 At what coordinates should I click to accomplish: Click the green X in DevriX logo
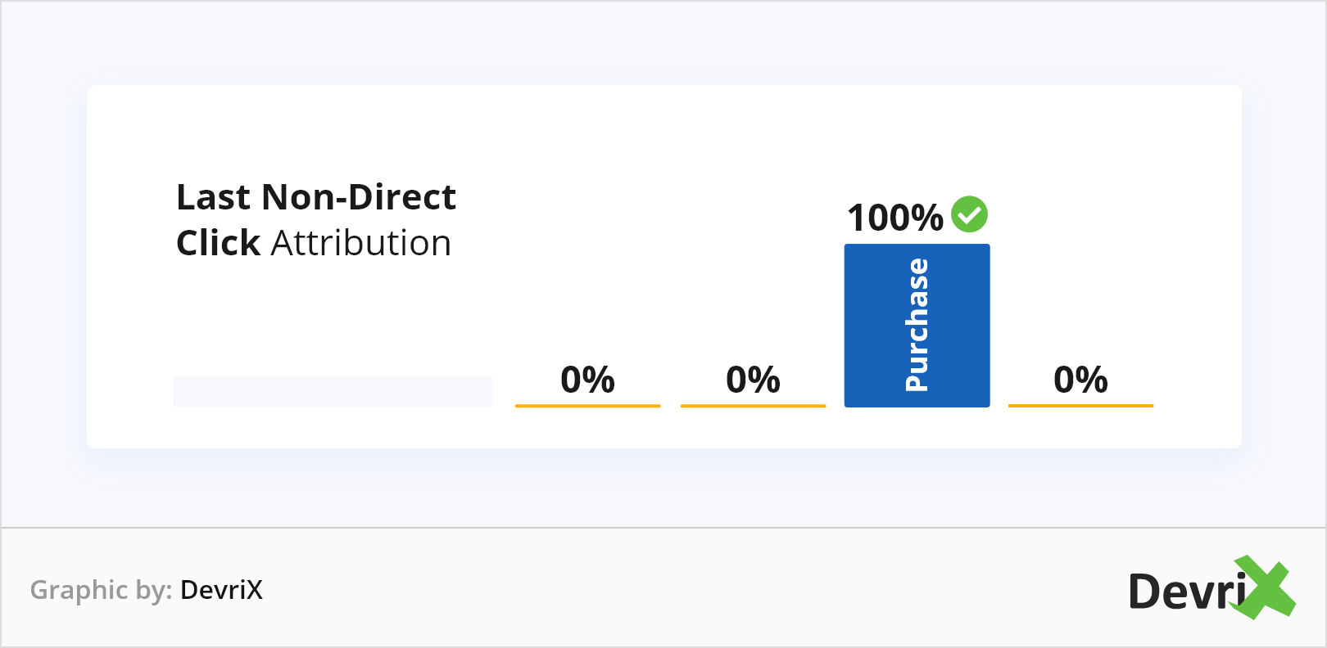pyautogui.click(x=1265, y=587)
